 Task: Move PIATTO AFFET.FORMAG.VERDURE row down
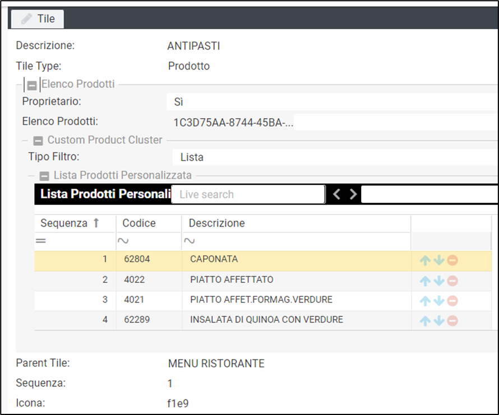(439, 301)
